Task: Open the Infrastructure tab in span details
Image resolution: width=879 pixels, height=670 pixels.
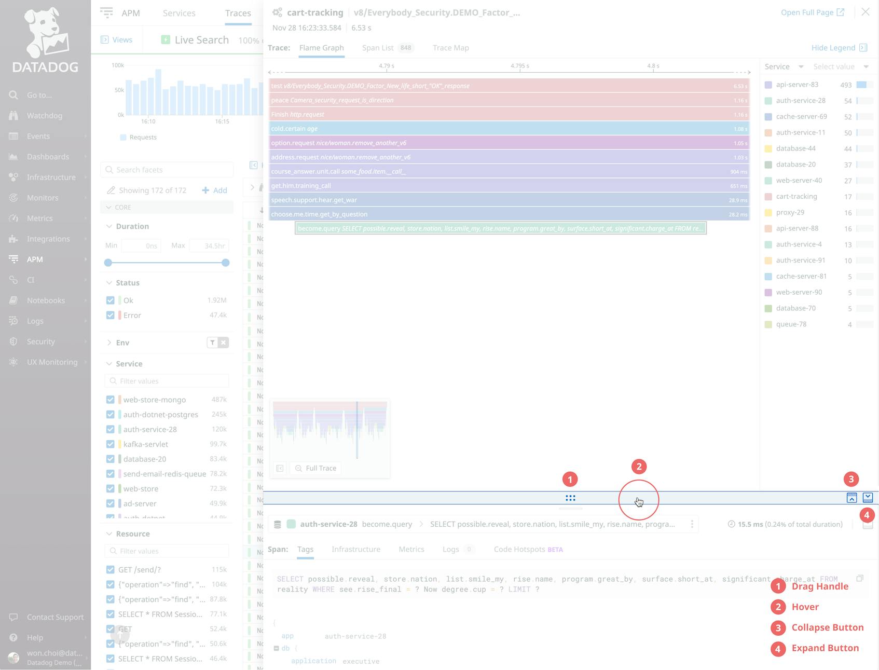Action: [356, 549]
